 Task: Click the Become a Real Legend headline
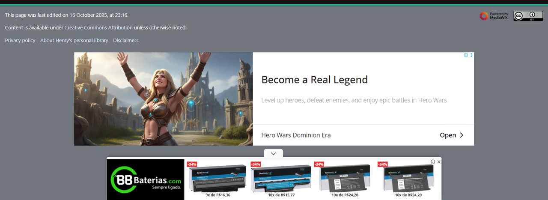point(315,80)
